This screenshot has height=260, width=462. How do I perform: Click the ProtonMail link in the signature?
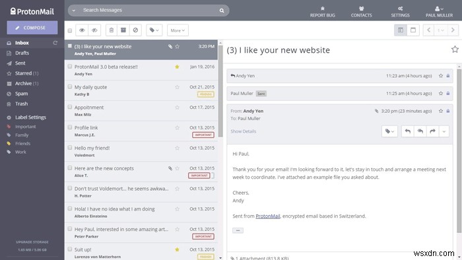point(267,216)
